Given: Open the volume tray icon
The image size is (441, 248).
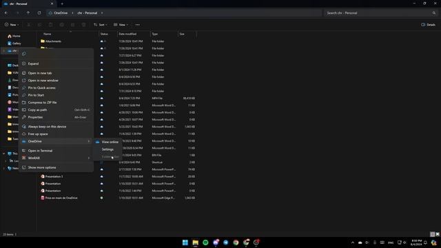Looking at the screenshot, I should tap(404, 242).
